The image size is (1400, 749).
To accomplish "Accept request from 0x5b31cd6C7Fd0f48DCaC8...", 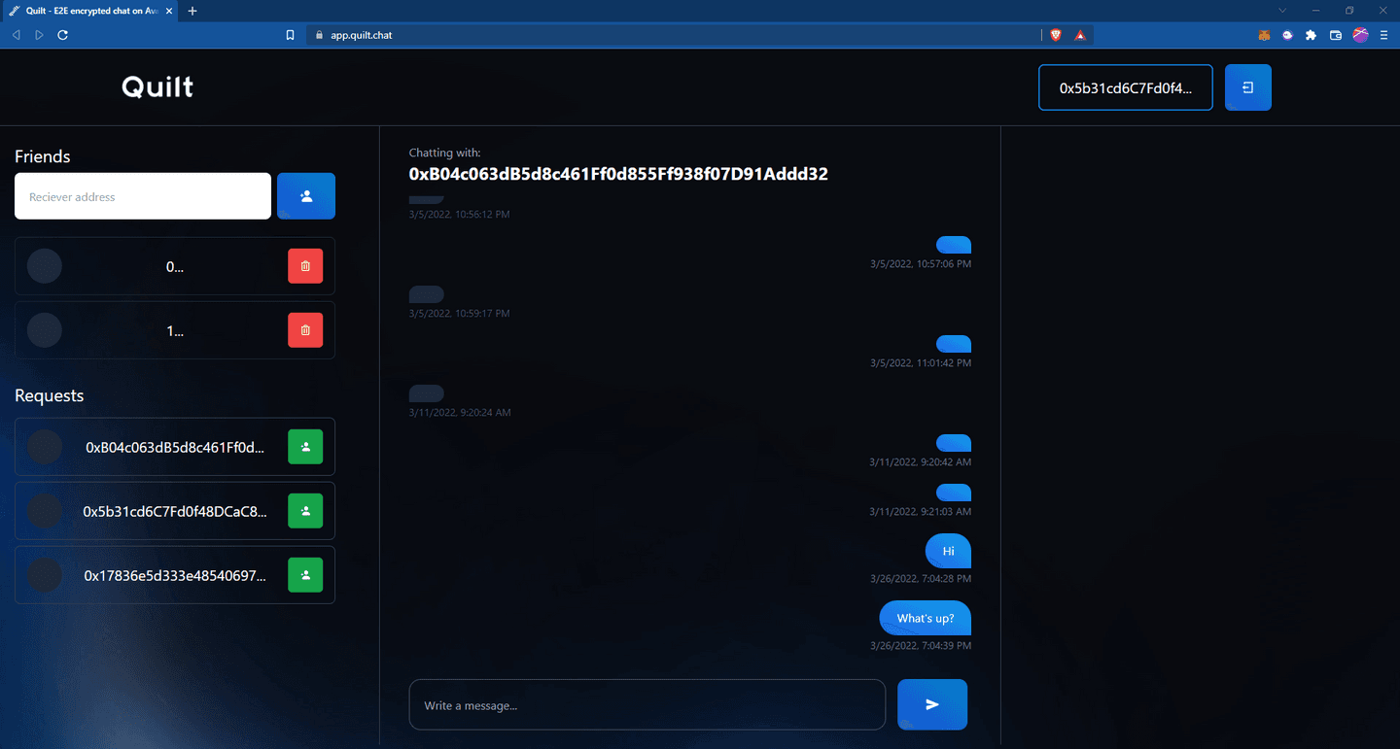I will click(305, 511).
